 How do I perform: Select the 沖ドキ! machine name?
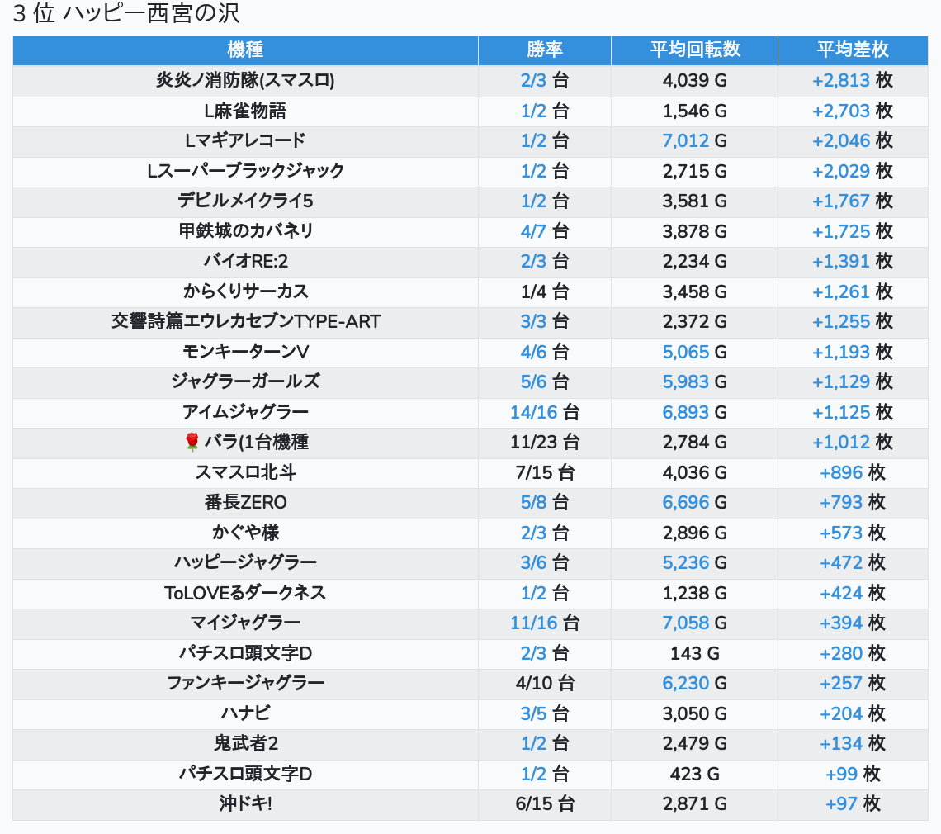[245, 804]
